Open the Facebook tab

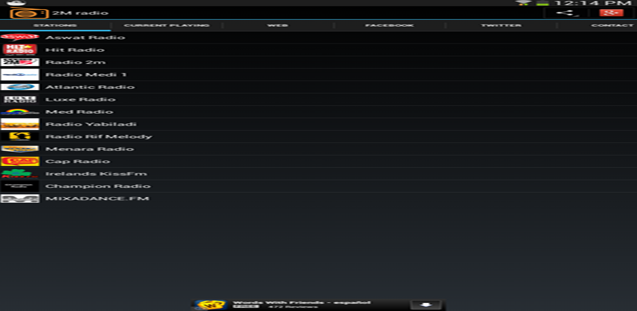coord(389,25)
